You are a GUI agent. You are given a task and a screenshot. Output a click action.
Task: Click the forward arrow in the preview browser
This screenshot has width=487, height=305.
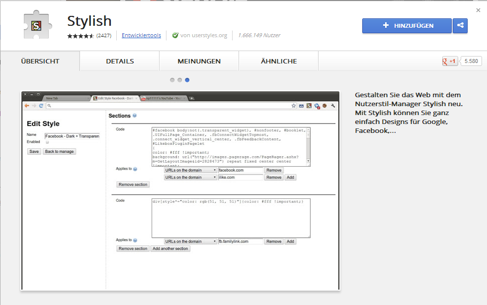[34, 106]
